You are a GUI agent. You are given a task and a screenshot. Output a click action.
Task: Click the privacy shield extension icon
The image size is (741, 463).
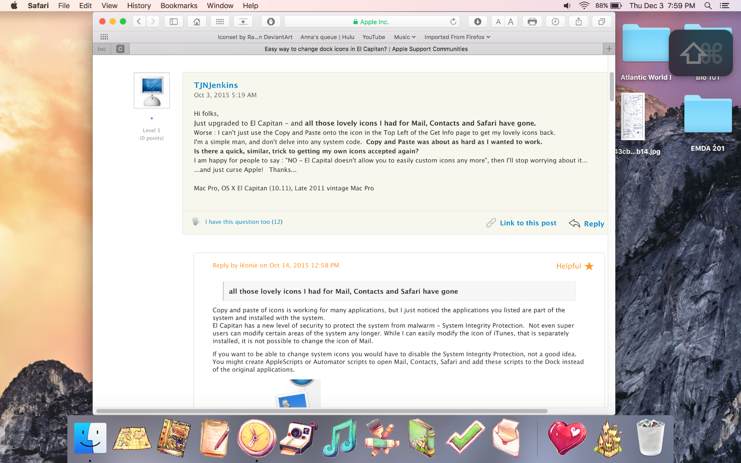(271, 21)
